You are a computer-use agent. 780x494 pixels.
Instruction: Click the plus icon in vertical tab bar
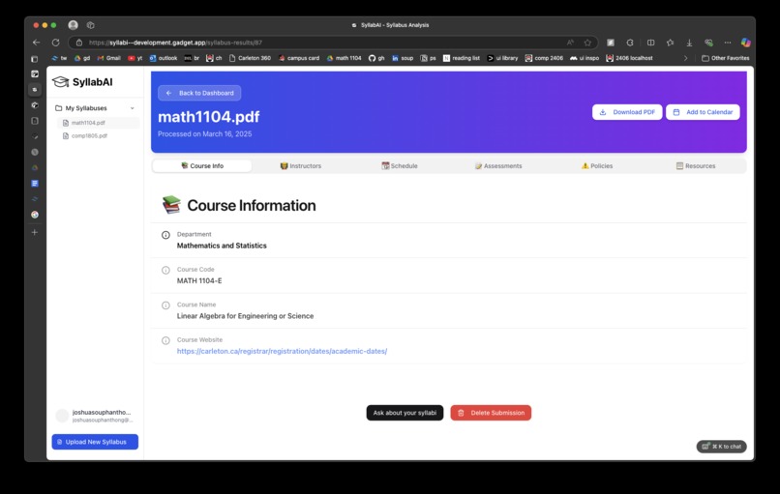coord(34,232)
